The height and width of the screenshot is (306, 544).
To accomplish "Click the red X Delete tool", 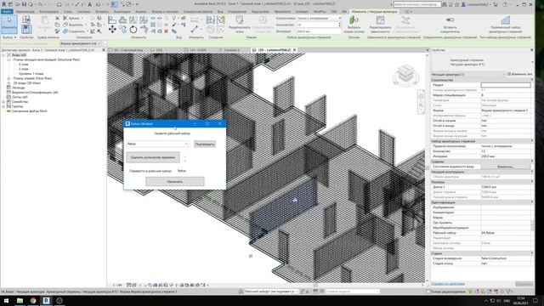I will point(167,31).
